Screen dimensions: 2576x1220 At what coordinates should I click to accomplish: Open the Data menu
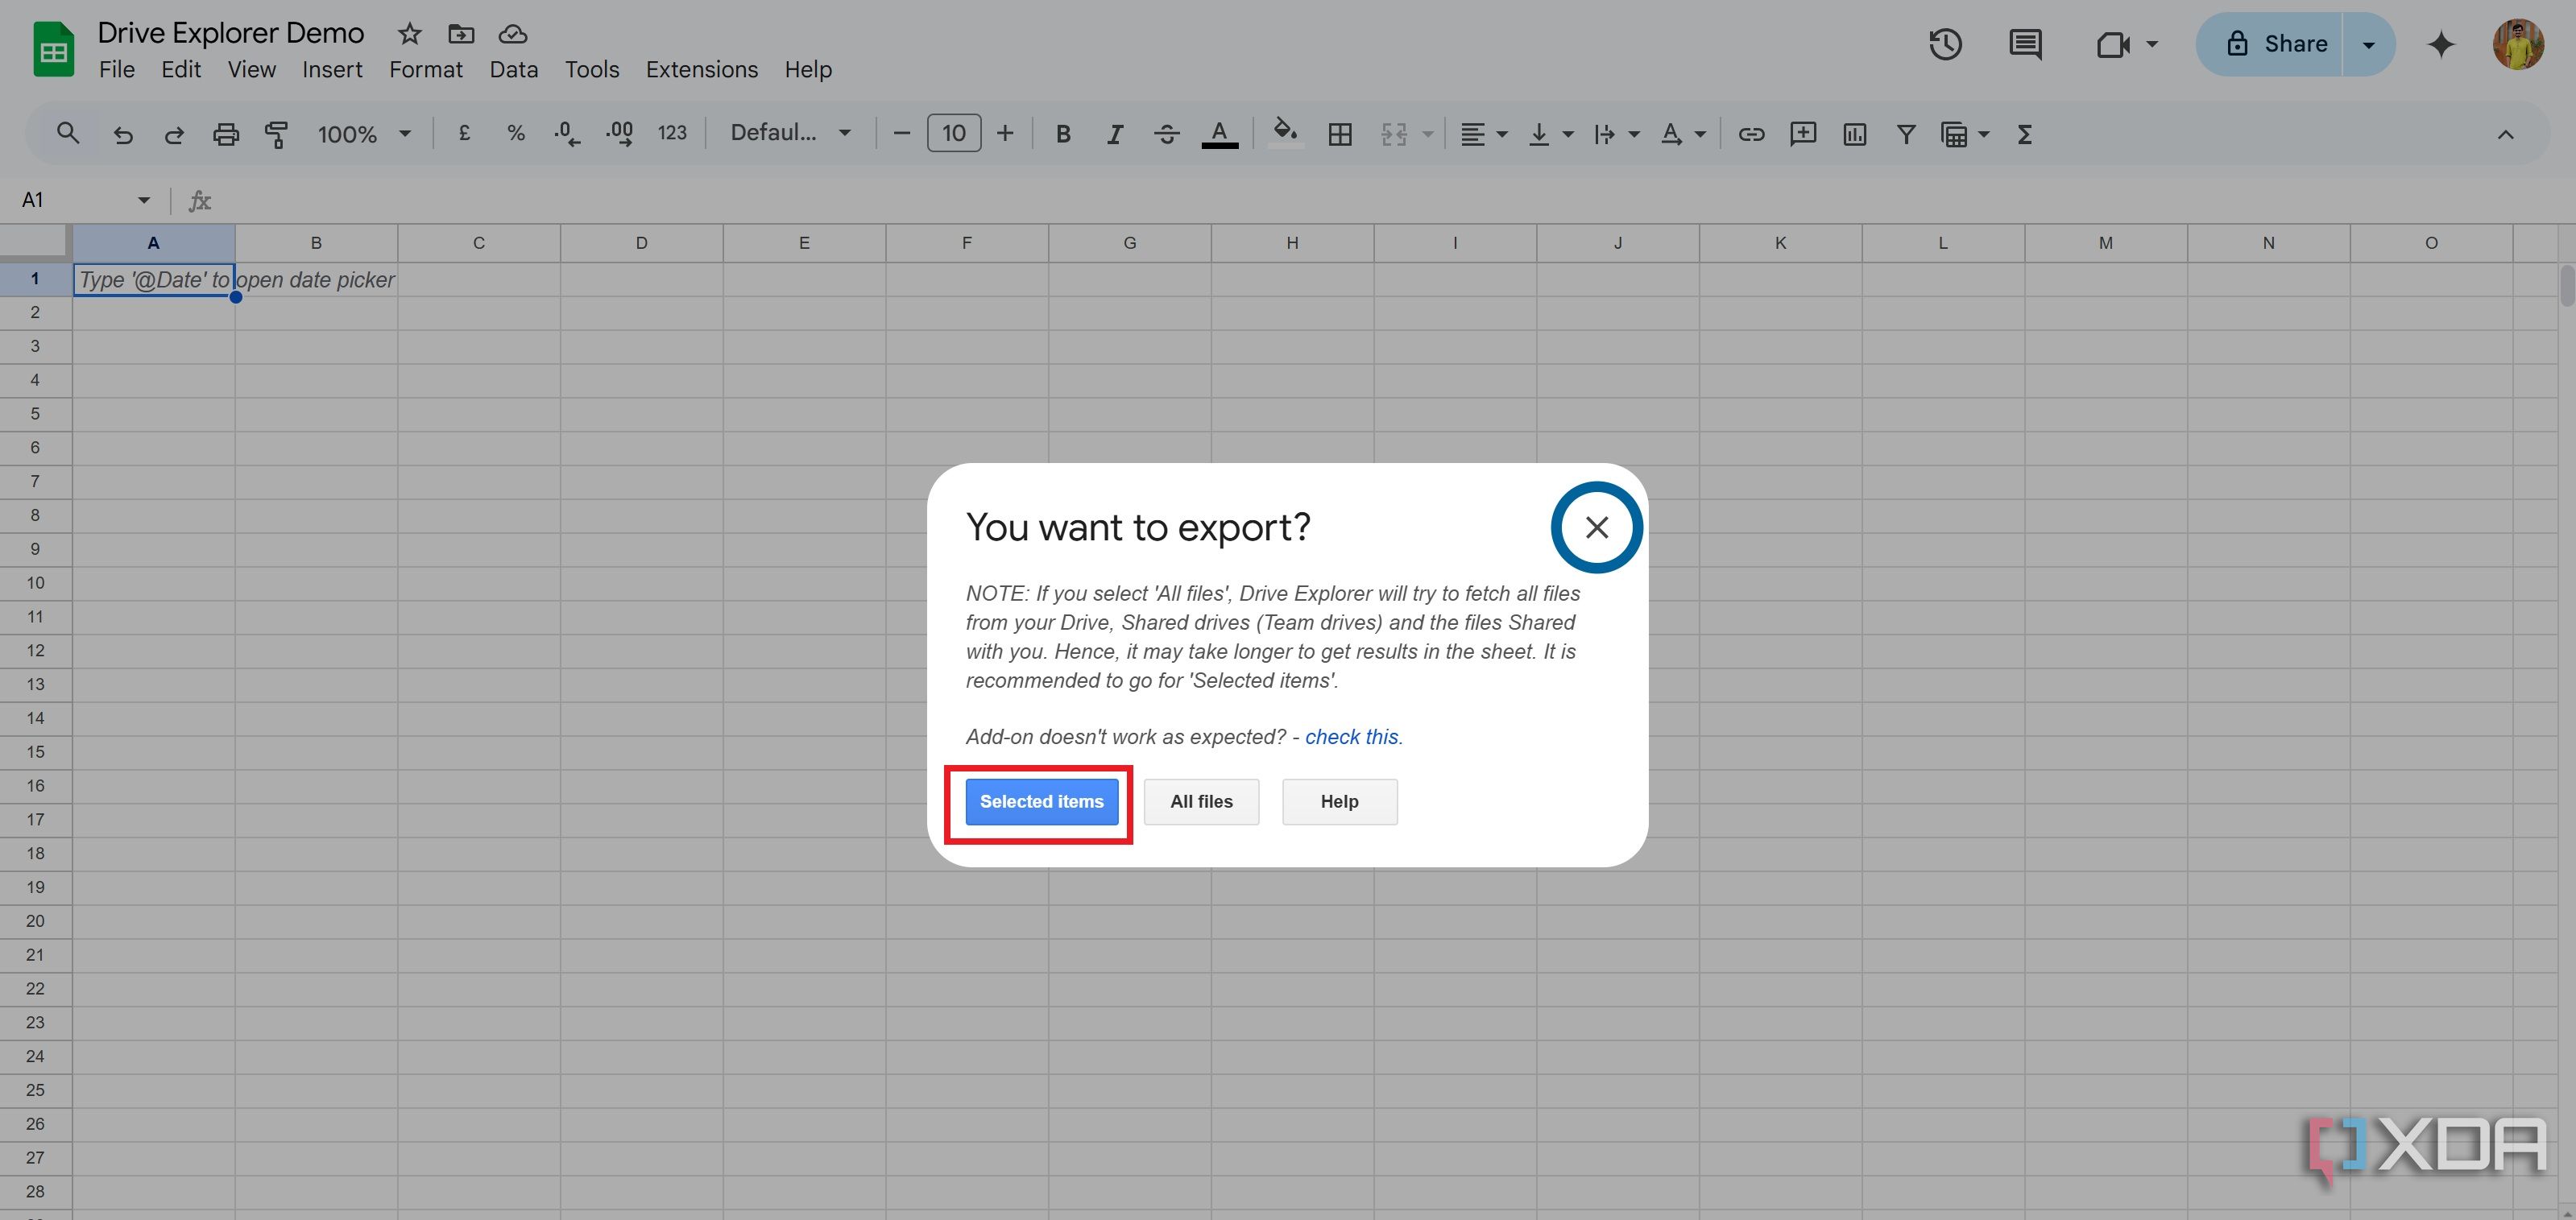[x=514, y=69]
